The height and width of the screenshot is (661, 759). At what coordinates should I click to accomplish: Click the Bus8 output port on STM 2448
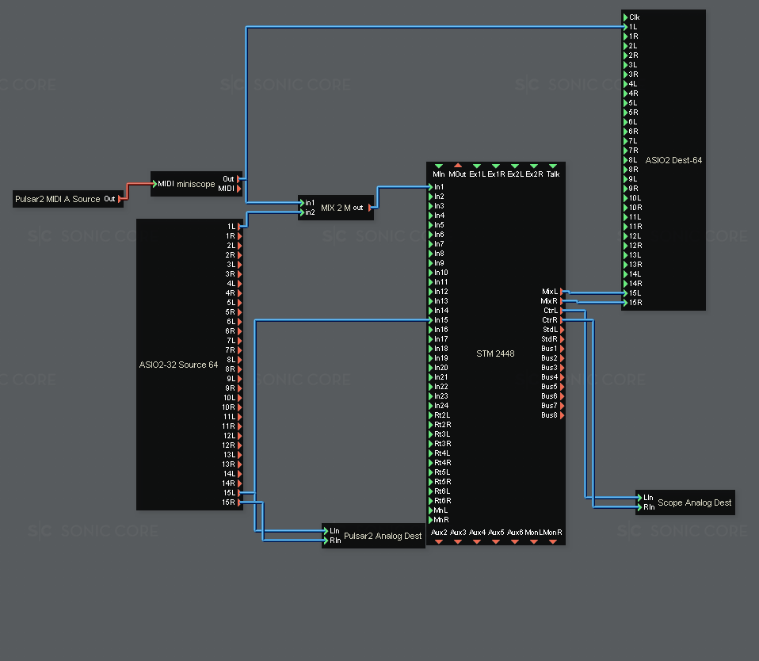click(x=562, y=415)
